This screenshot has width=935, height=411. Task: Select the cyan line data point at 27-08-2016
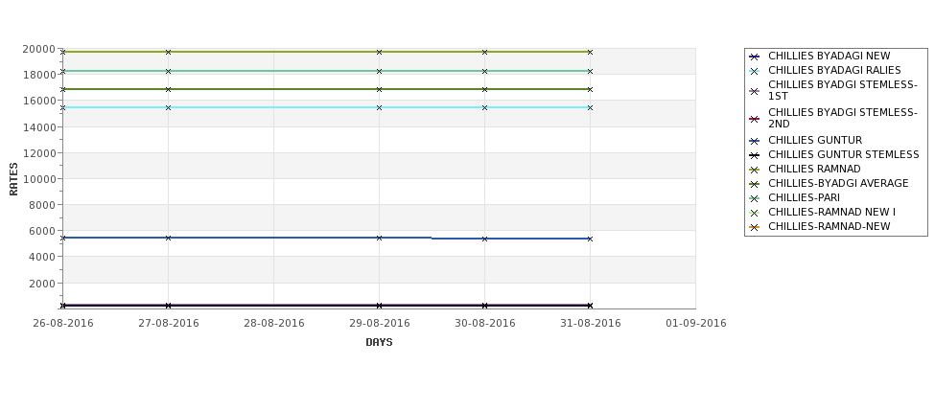[x=168, y=108]
